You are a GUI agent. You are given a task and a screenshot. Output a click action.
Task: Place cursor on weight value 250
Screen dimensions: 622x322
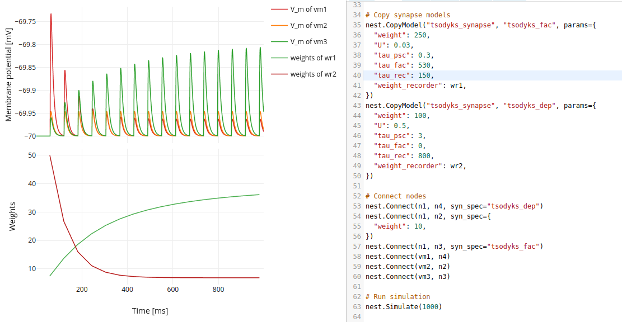[x=420, y=35]
